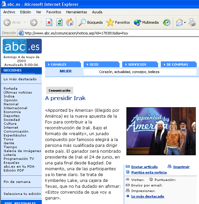Open Espectáculos section in sidebar
The image size is (199, 204).
point(15,135)
